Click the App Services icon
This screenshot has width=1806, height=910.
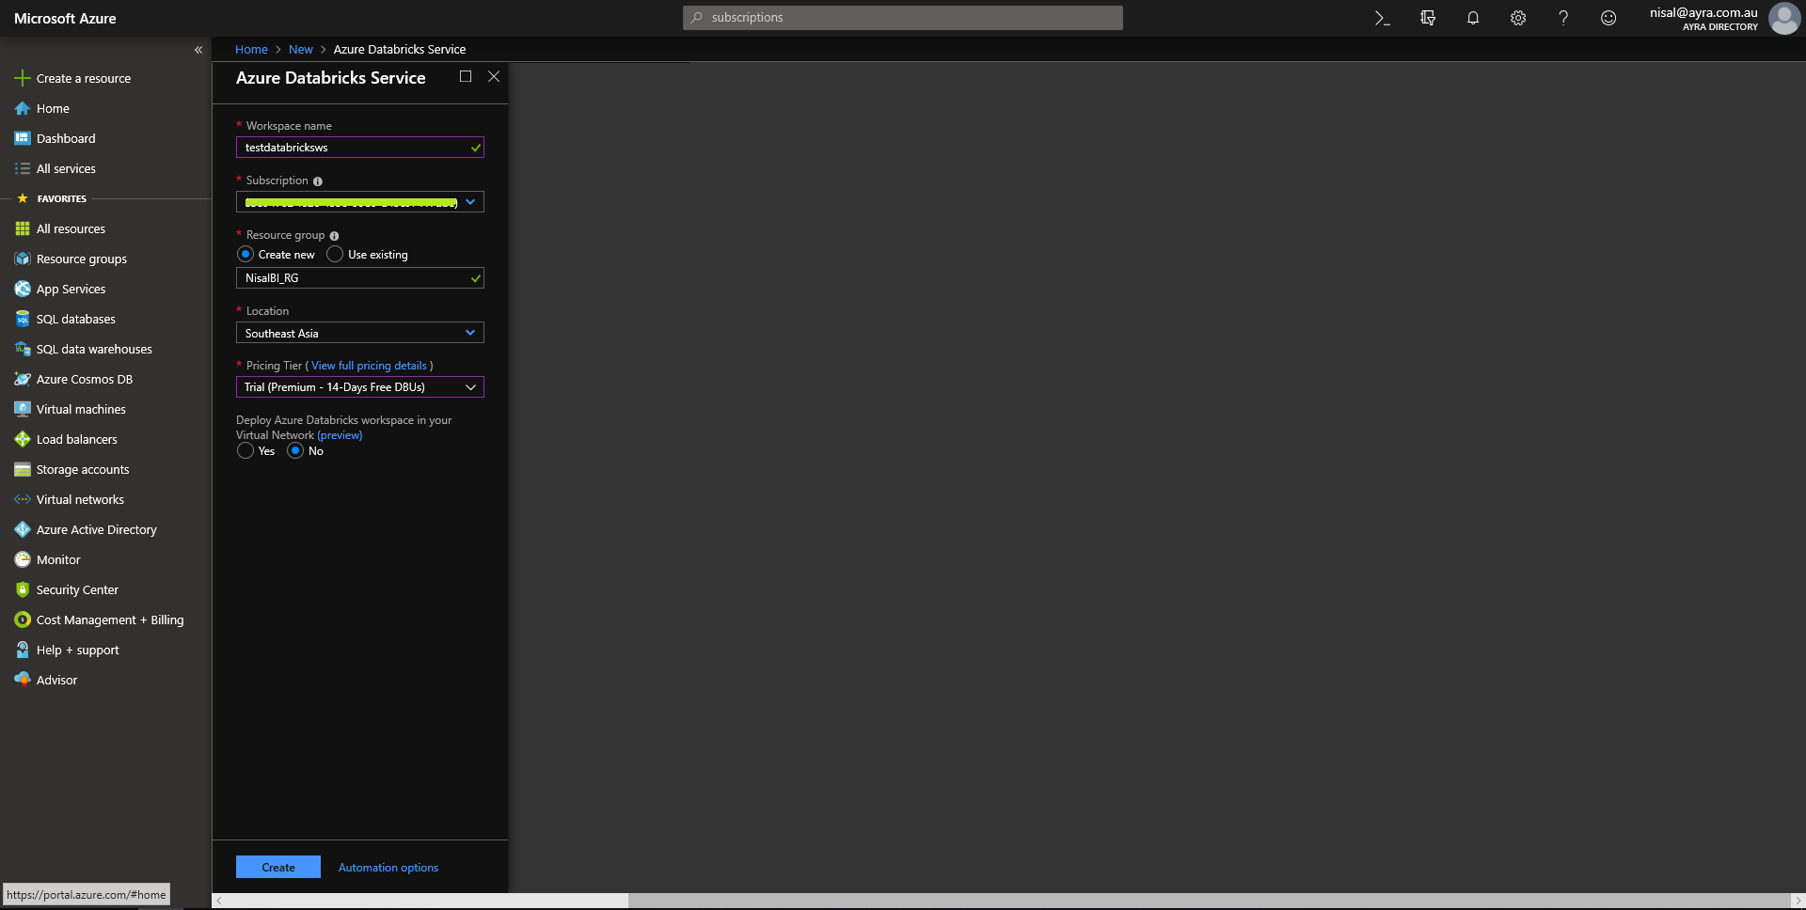[x=23, y=289]
